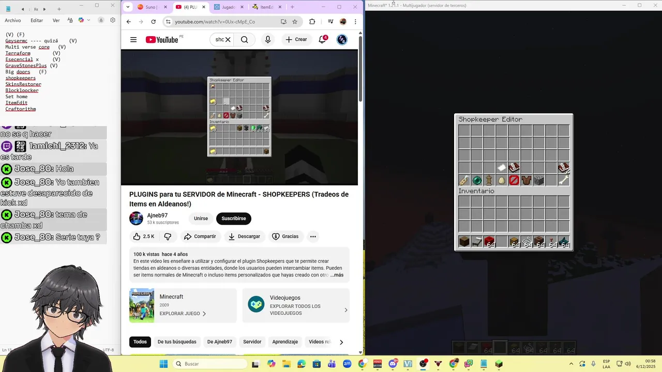The height and width of the screenshot is (372, 662).
Task: Select the red block stack in Minecraft hotbar
Action: coord(489,241)
